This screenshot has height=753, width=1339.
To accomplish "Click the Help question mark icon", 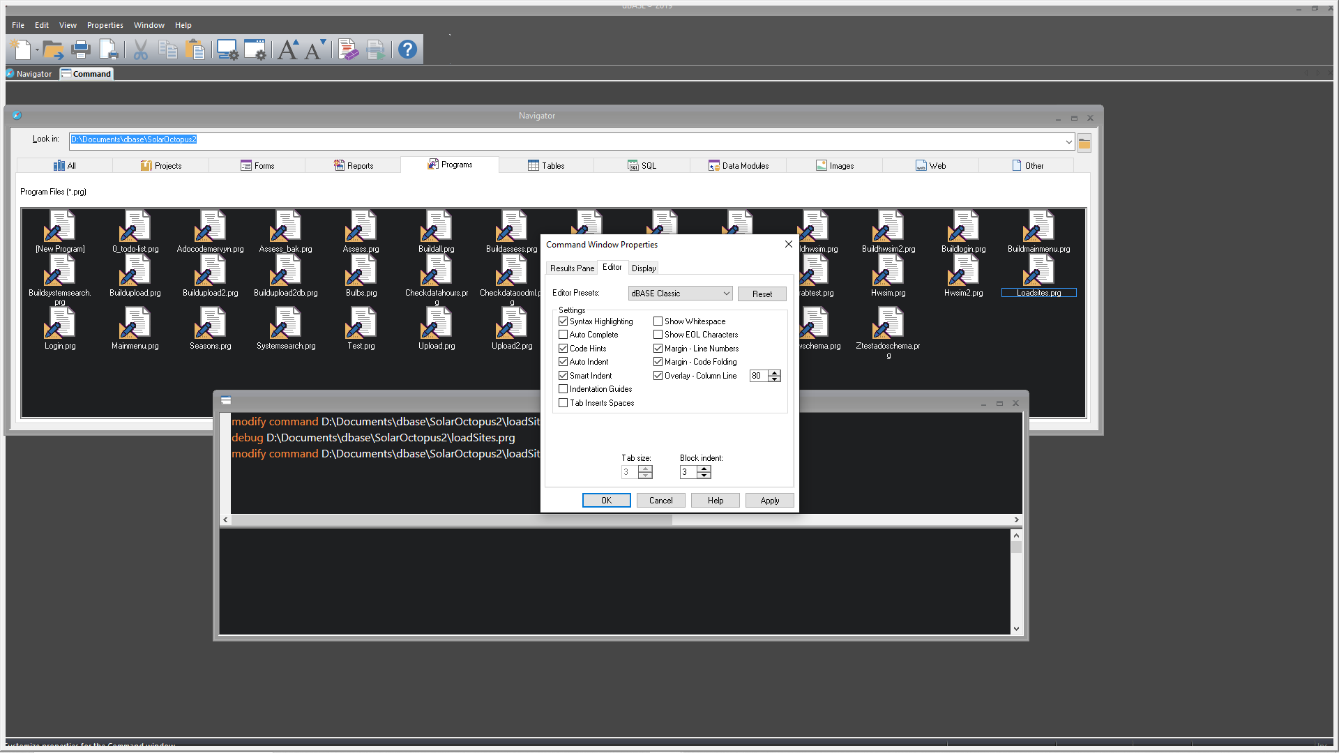I will [407, 50].
